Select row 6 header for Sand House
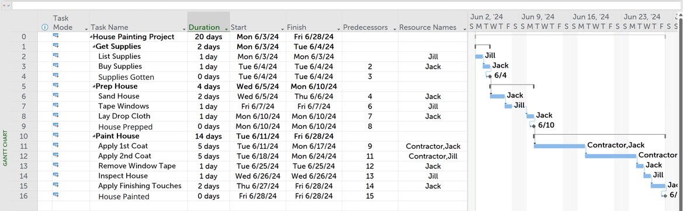683x211 pixels. tap(23, 96)
